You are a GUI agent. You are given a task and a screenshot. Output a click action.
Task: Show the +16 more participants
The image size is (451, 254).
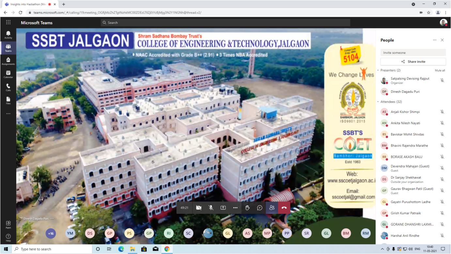pyautogui.click(x=51, y=233)
